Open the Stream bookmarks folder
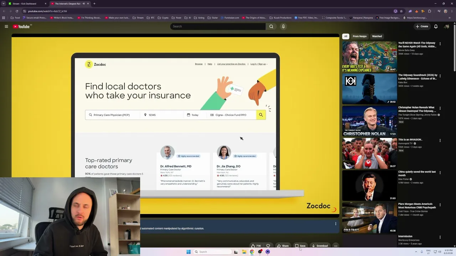The height and width of the screenshot is (256, 456). pos(138,18)
